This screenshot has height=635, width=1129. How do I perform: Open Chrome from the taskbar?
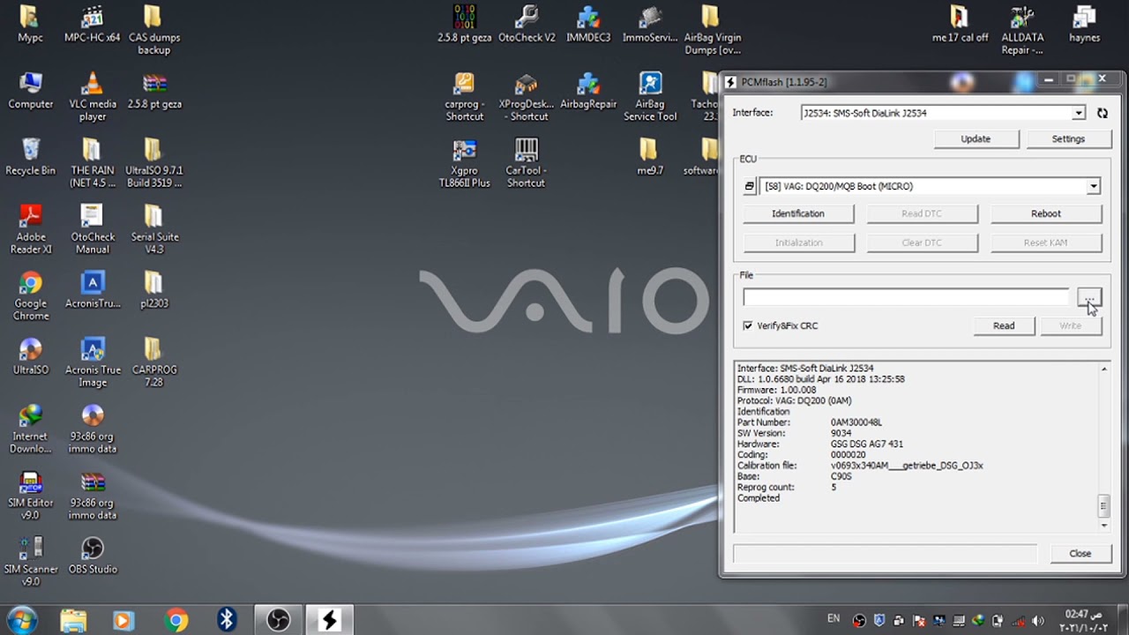pos(176,620)
